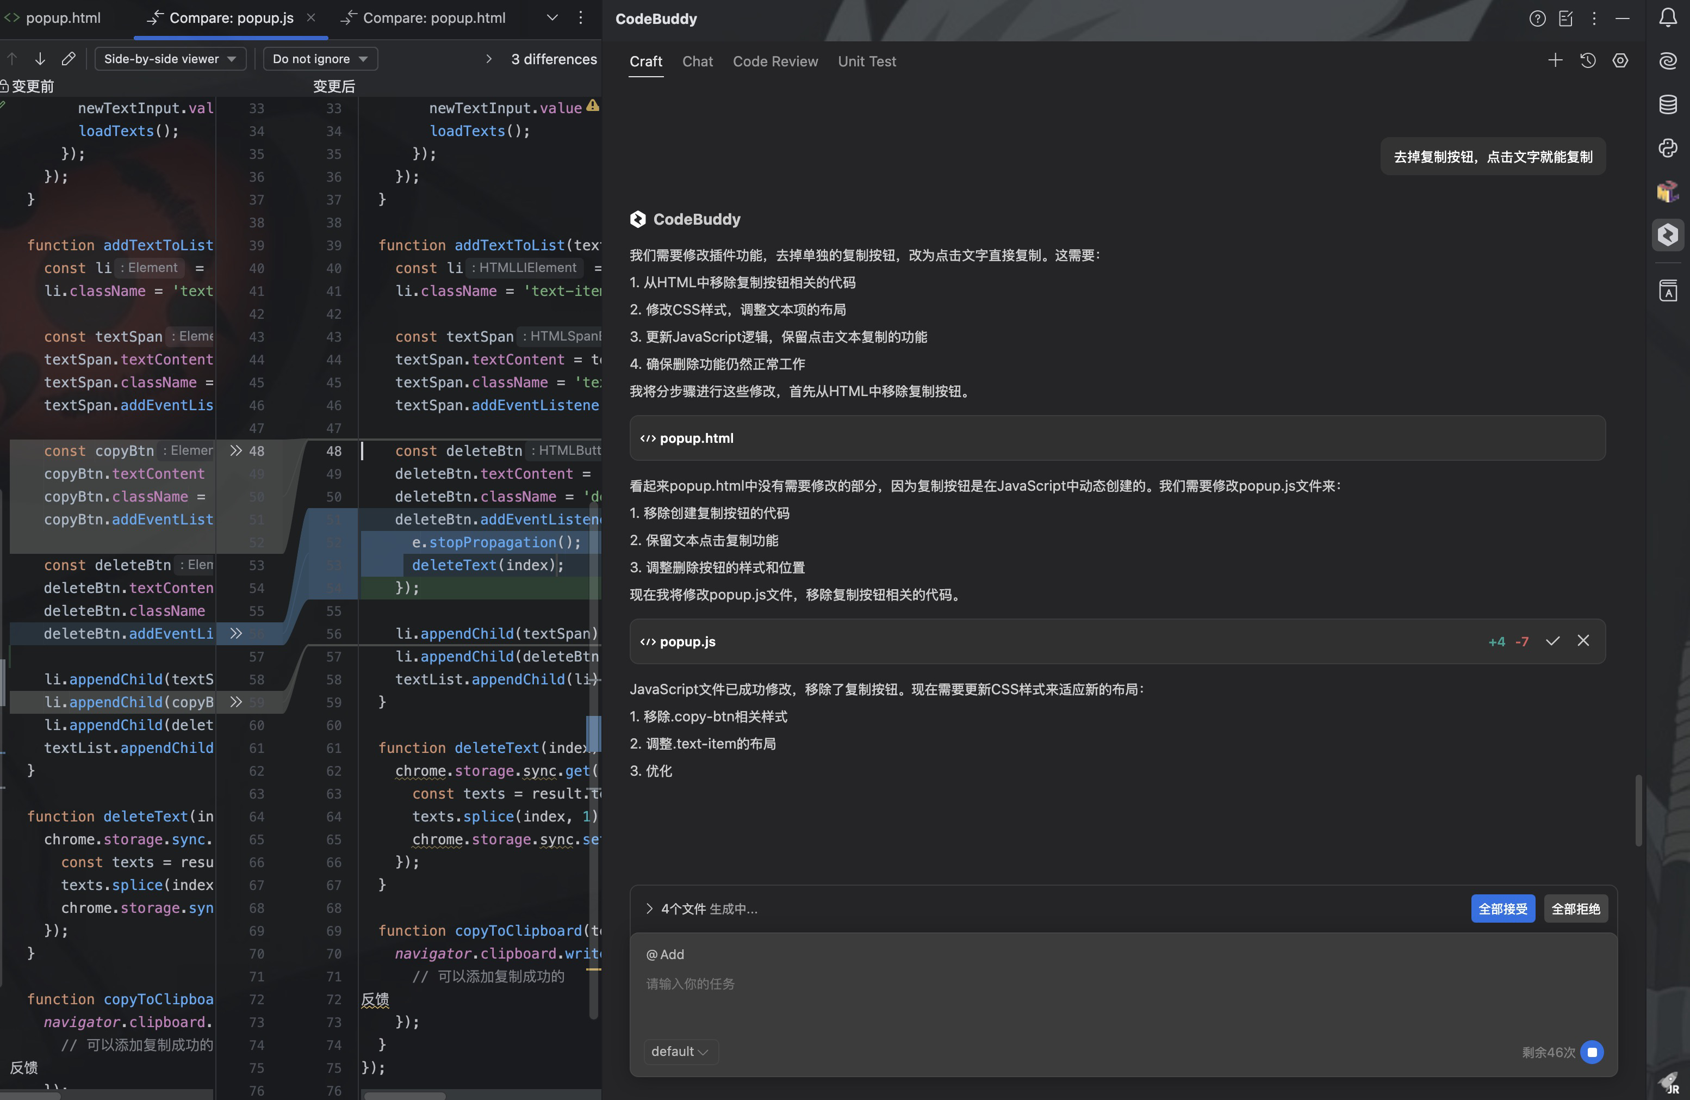Screen dimensions: 1690x1100
Task: Open Side-by-side viewer dropdown
Action: (170, 59)
